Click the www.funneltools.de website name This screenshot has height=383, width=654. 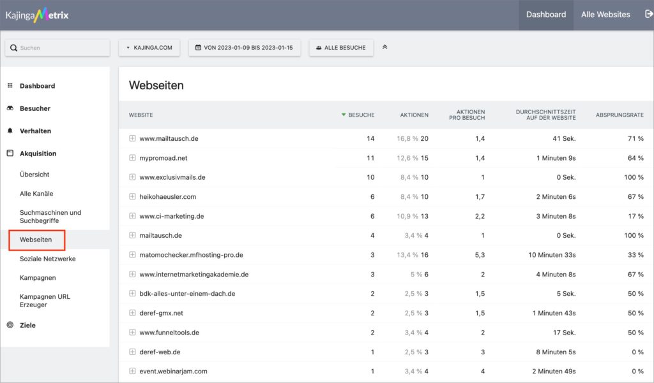(x=169, y=332)
